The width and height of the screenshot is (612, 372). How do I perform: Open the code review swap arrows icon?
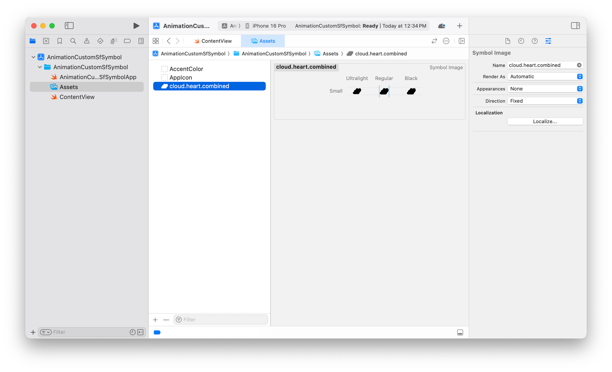click(434, 41)
